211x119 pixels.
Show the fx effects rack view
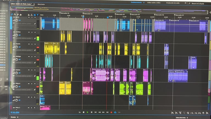15,14
